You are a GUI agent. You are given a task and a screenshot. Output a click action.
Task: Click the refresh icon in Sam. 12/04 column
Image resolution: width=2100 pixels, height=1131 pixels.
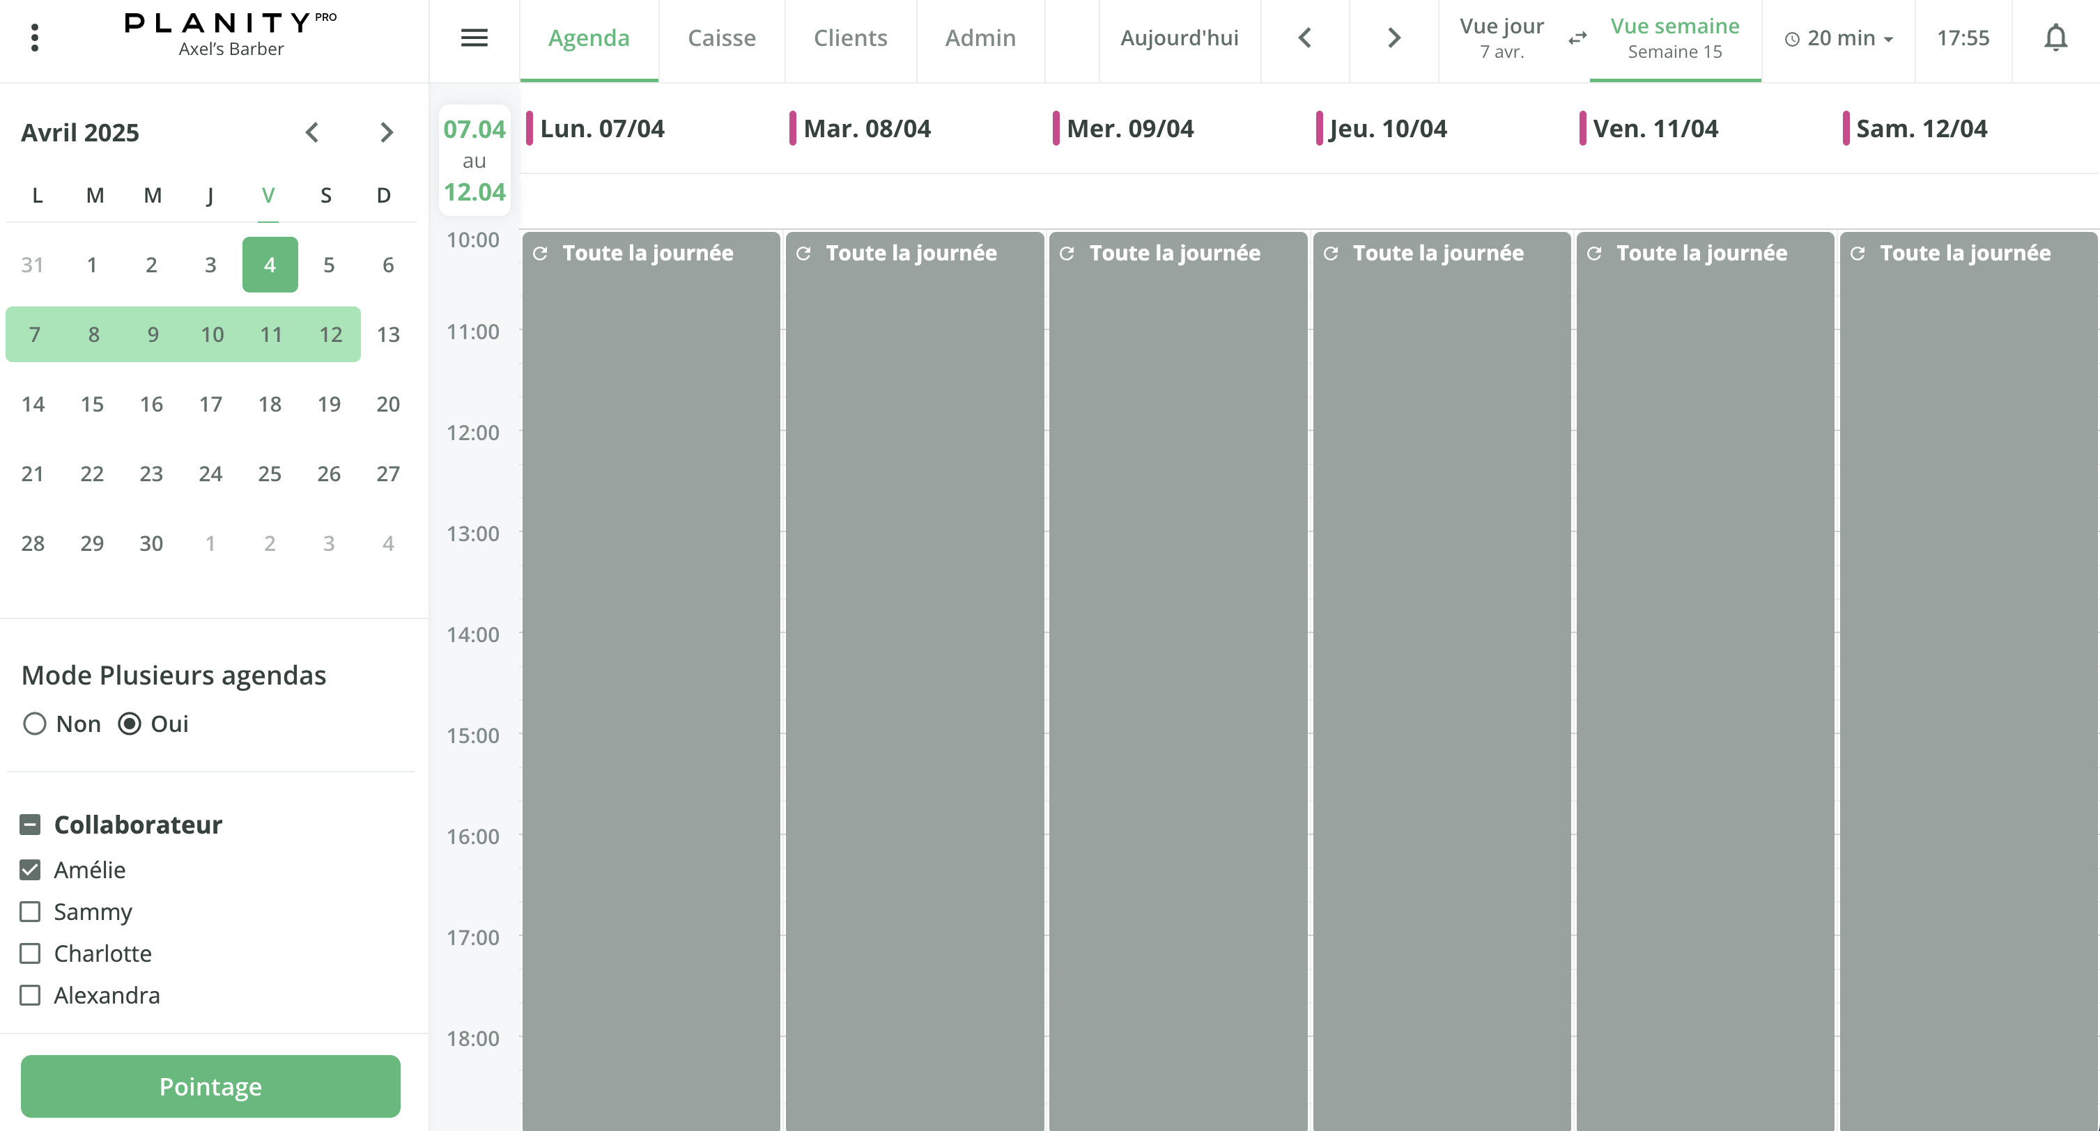click(1857, 253)
